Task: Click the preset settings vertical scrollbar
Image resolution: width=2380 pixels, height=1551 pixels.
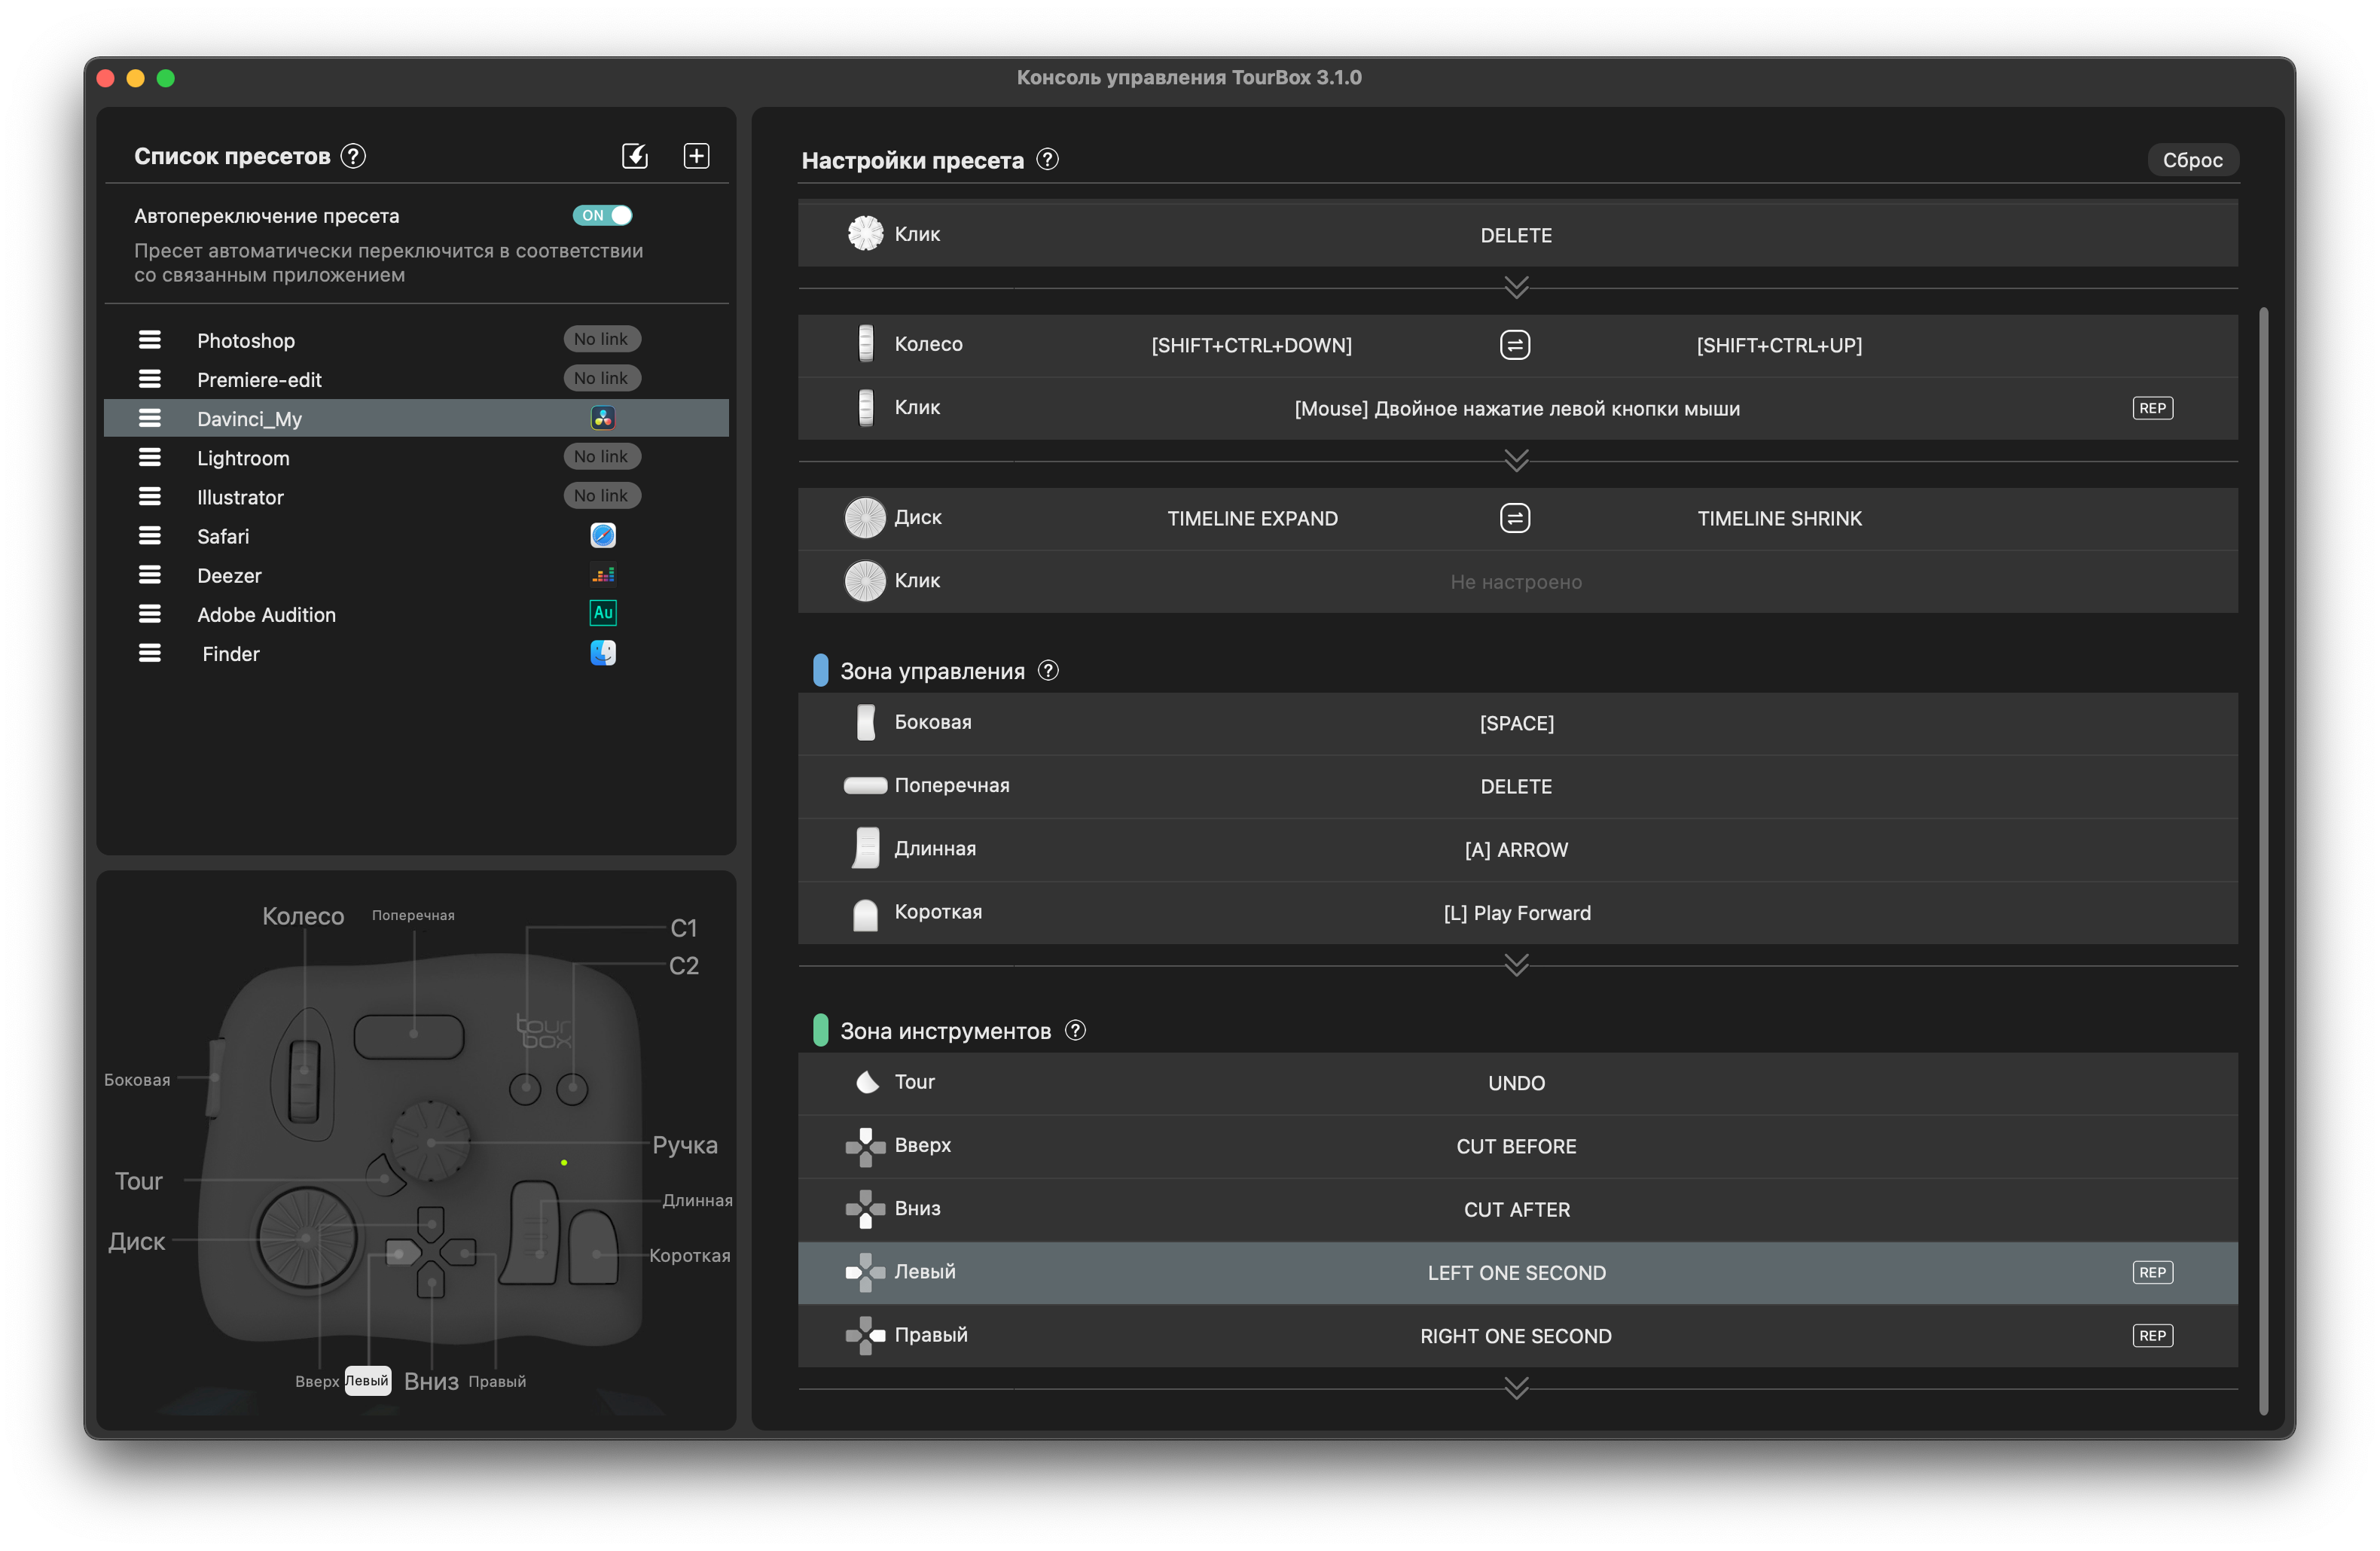Action: tap(2263, 859)
